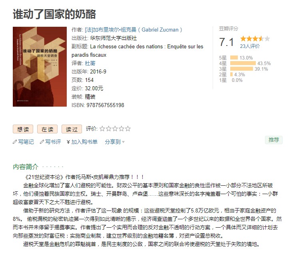
Task: Click the pencil icon beside 写笔记
Action: tap(15, 142)
